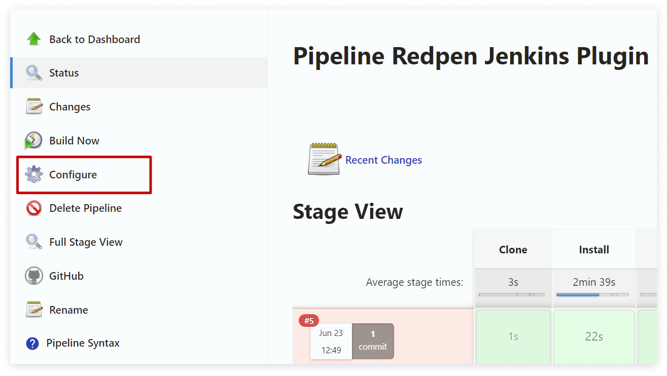The width and height of the screenshot is (667, 376).
Task: Open the GitHub link
Action: 66,276
